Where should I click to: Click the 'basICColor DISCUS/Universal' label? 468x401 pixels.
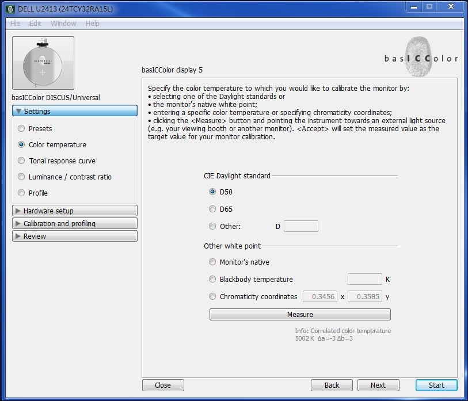coord(56,98)
